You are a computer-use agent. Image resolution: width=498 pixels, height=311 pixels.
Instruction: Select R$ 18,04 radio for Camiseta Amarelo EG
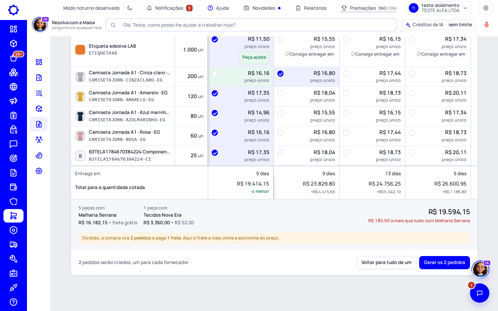click(x=280, y=93)
